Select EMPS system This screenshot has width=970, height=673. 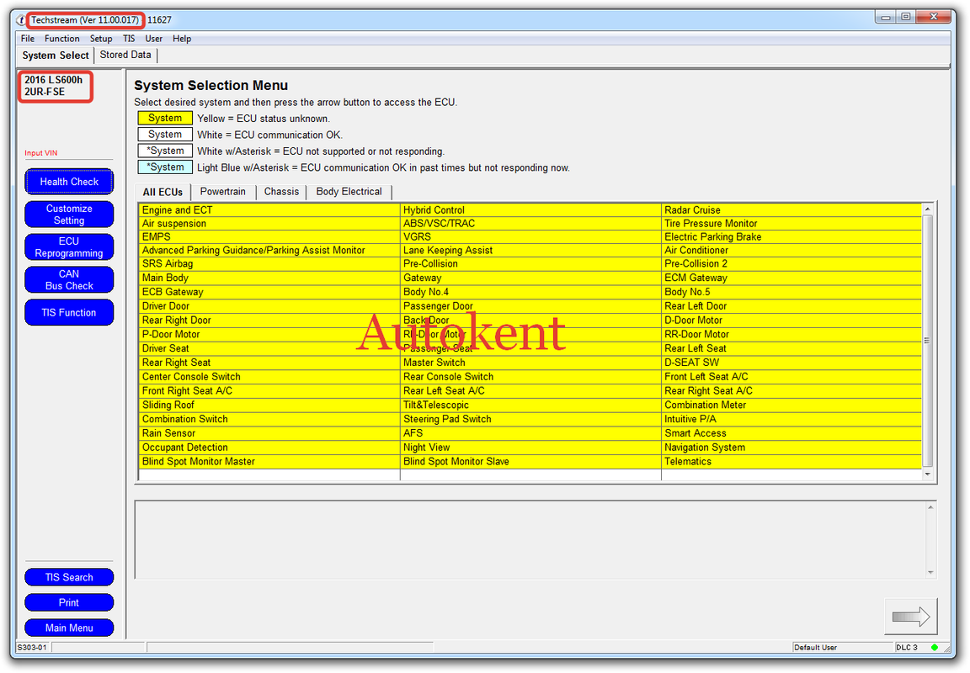(269, 236)
